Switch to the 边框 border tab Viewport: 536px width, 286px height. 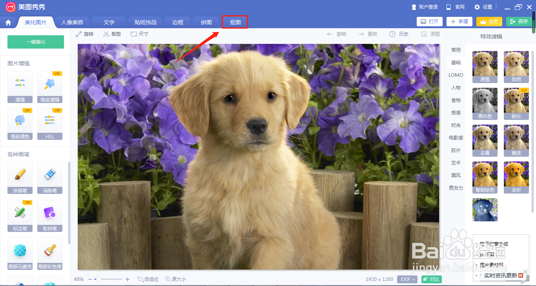[178, 22]
